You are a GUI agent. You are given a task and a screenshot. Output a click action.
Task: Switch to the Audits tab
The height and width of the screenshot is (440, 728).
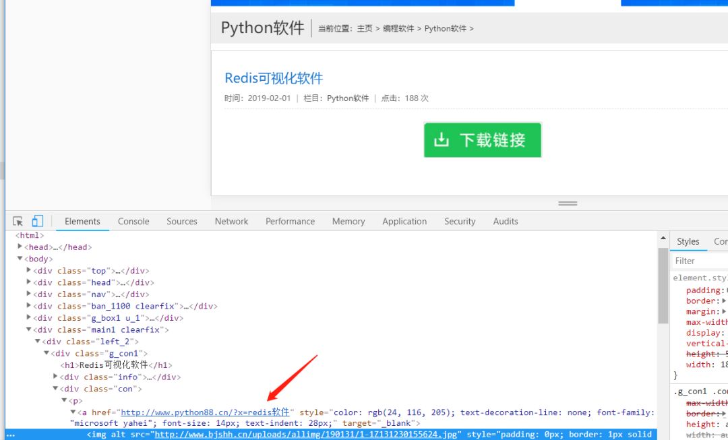tap(505, 222)
